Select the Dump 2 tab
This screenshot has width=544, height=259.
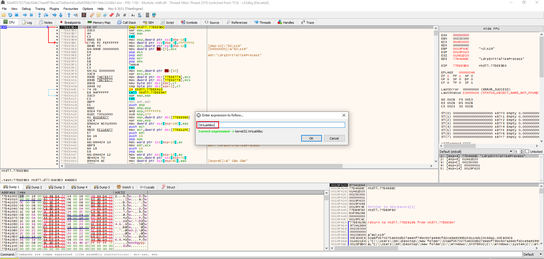coord(34,187)
